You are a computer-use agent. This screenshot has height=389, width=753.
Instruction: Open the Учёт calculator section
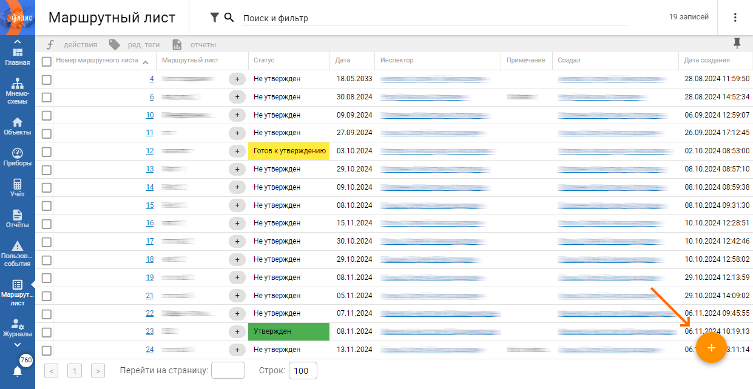click(x=18, y=188)
